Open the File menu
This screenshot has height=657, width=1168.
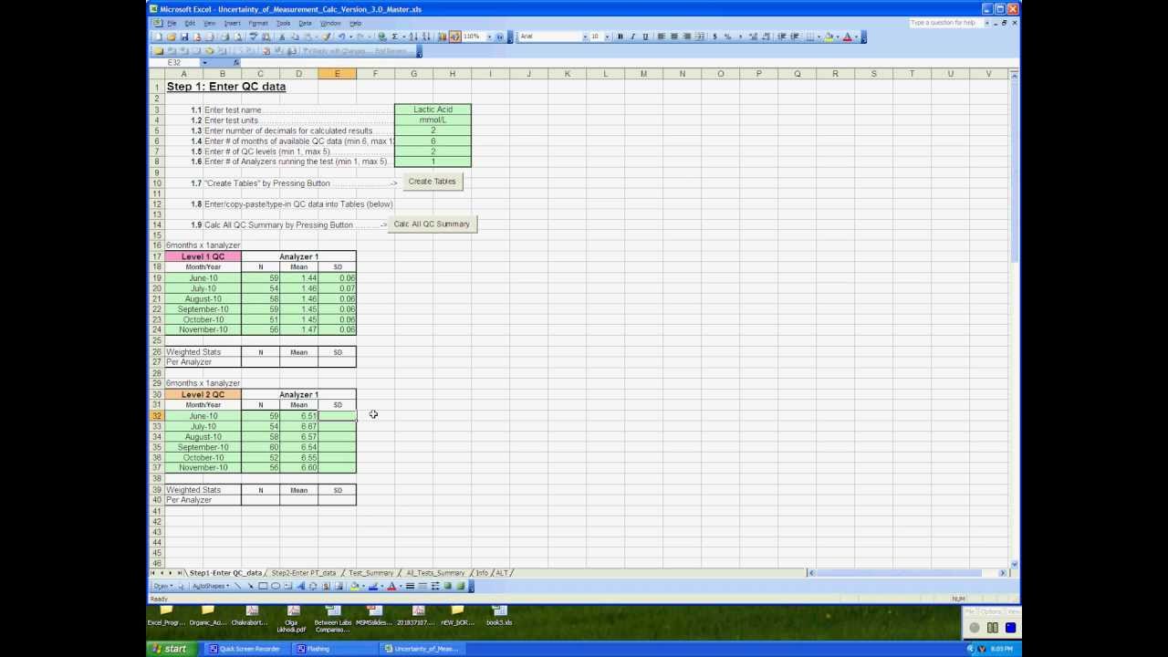click(172, 23)
